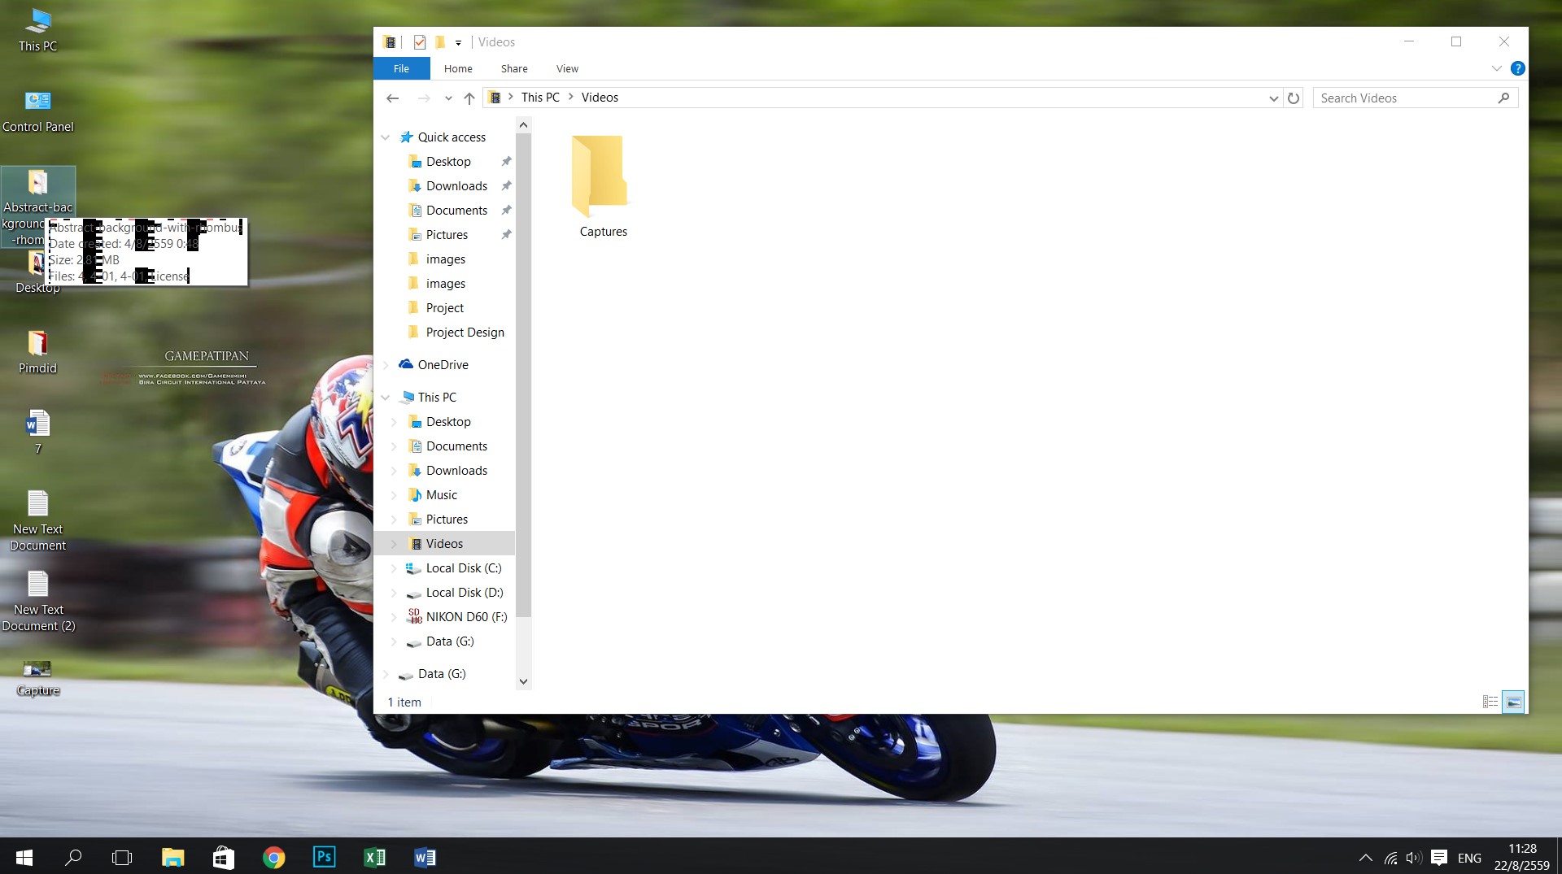This screenshot has width=1562, height=874.
Task: Refresh the Videos folder
Action: click(1294, 98)
